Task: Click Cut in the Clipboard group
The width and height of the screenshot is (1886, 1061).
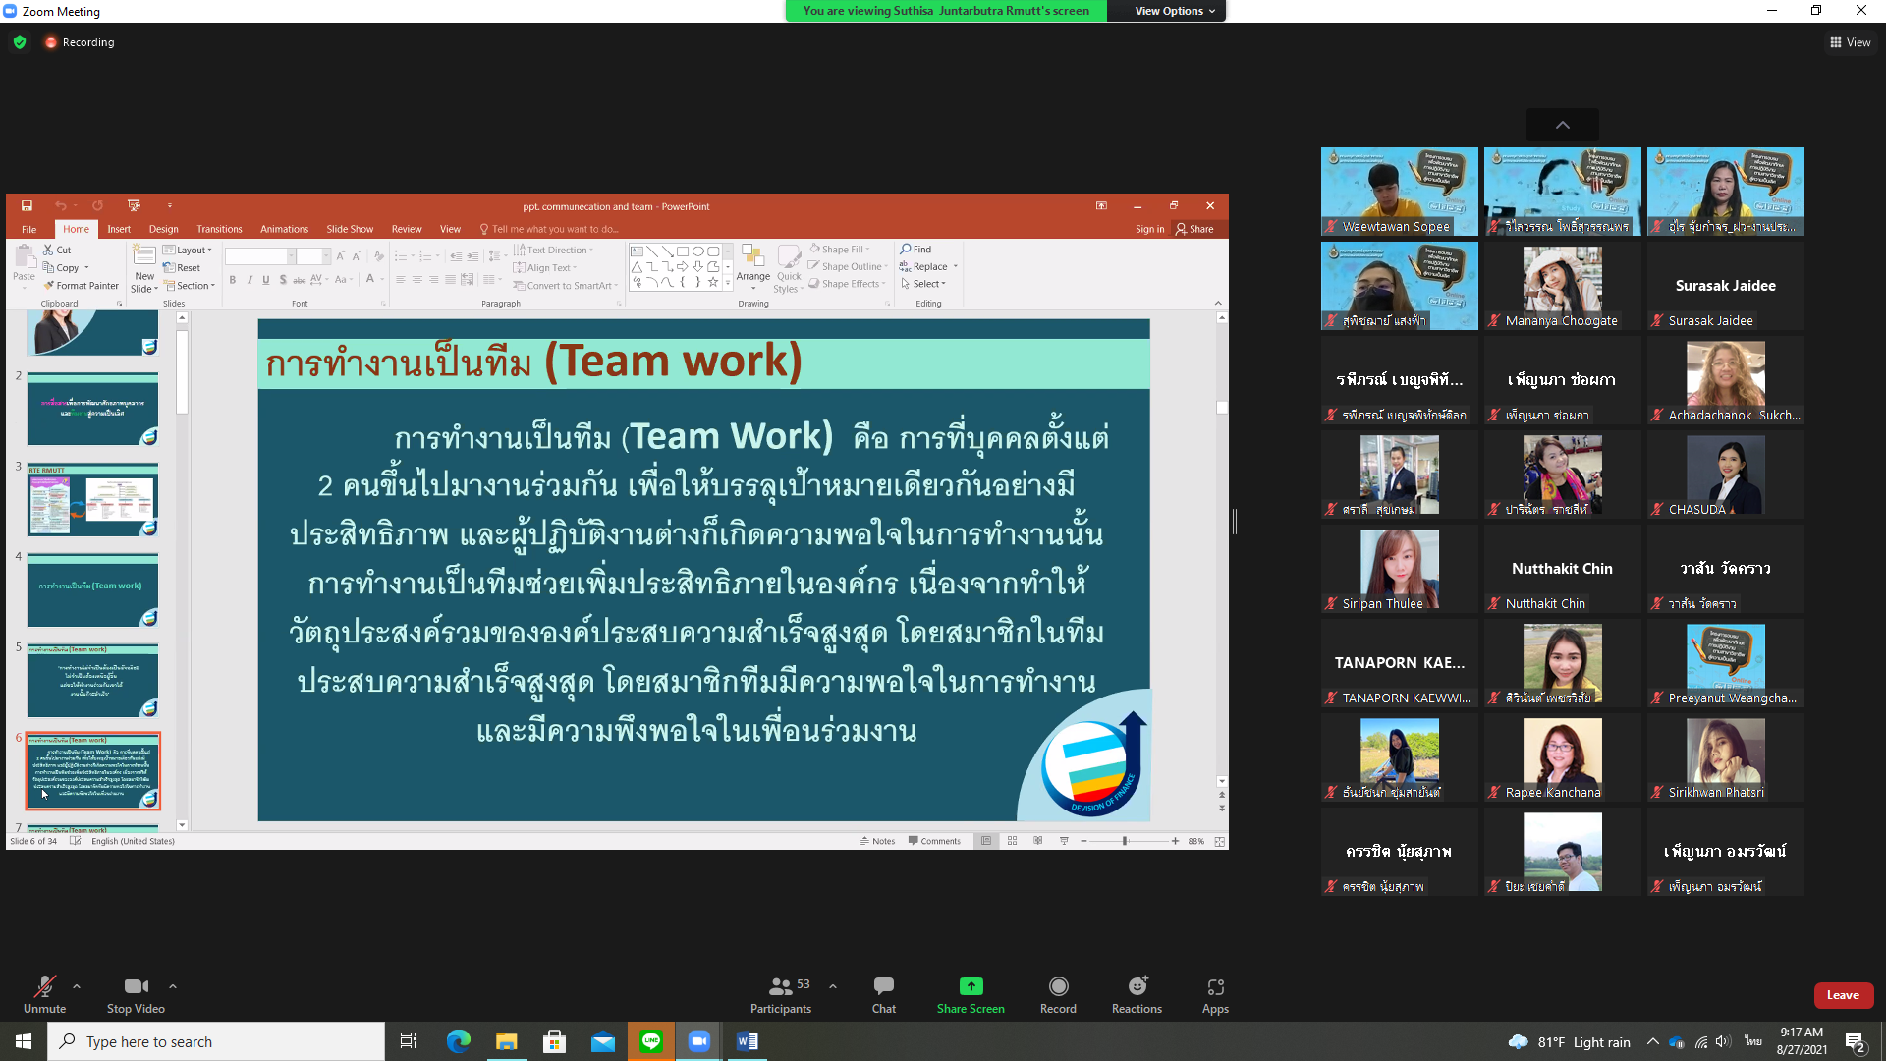Action: pyautogui.click(x=57, y=251)
